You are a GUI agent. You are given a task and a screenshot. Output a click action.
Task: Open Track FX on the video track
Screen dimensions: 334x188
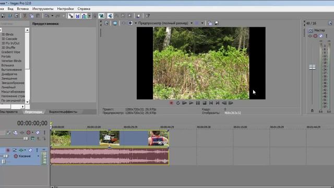22,133
